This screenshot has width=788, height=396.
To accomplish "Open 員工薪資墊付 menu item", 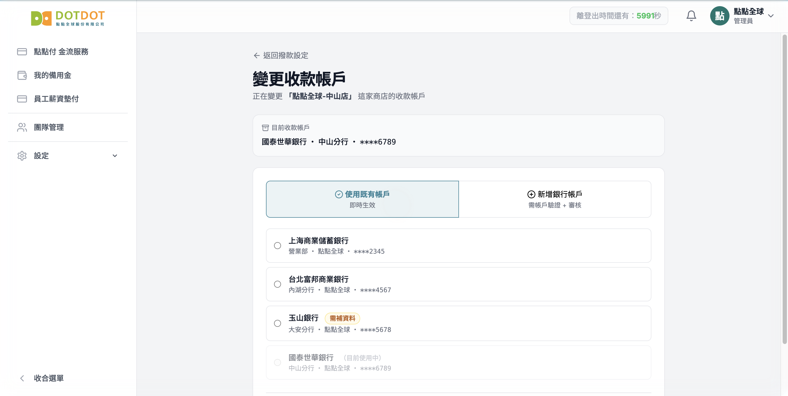I will [x=68, y=99].
